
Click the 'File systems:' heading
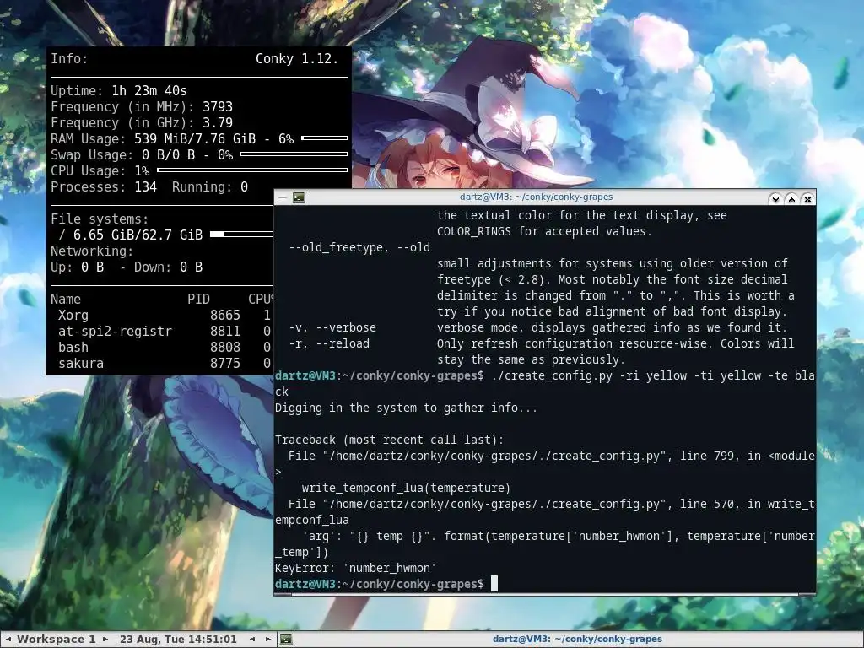(100, 219)
